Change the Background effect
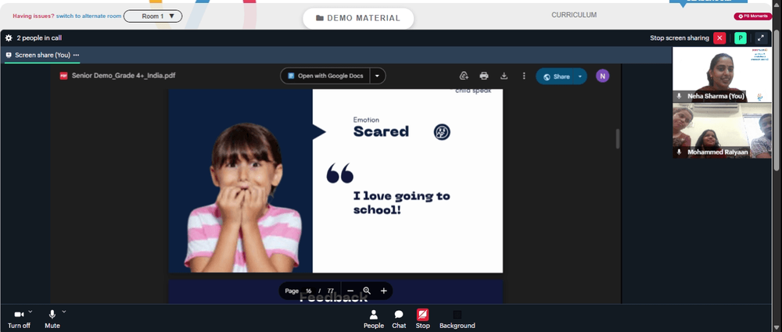 click(x=457, y=319)
